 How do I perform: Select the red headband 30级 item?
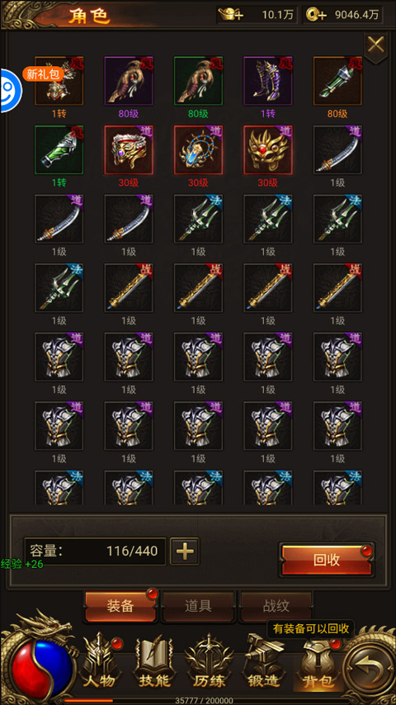129,150
